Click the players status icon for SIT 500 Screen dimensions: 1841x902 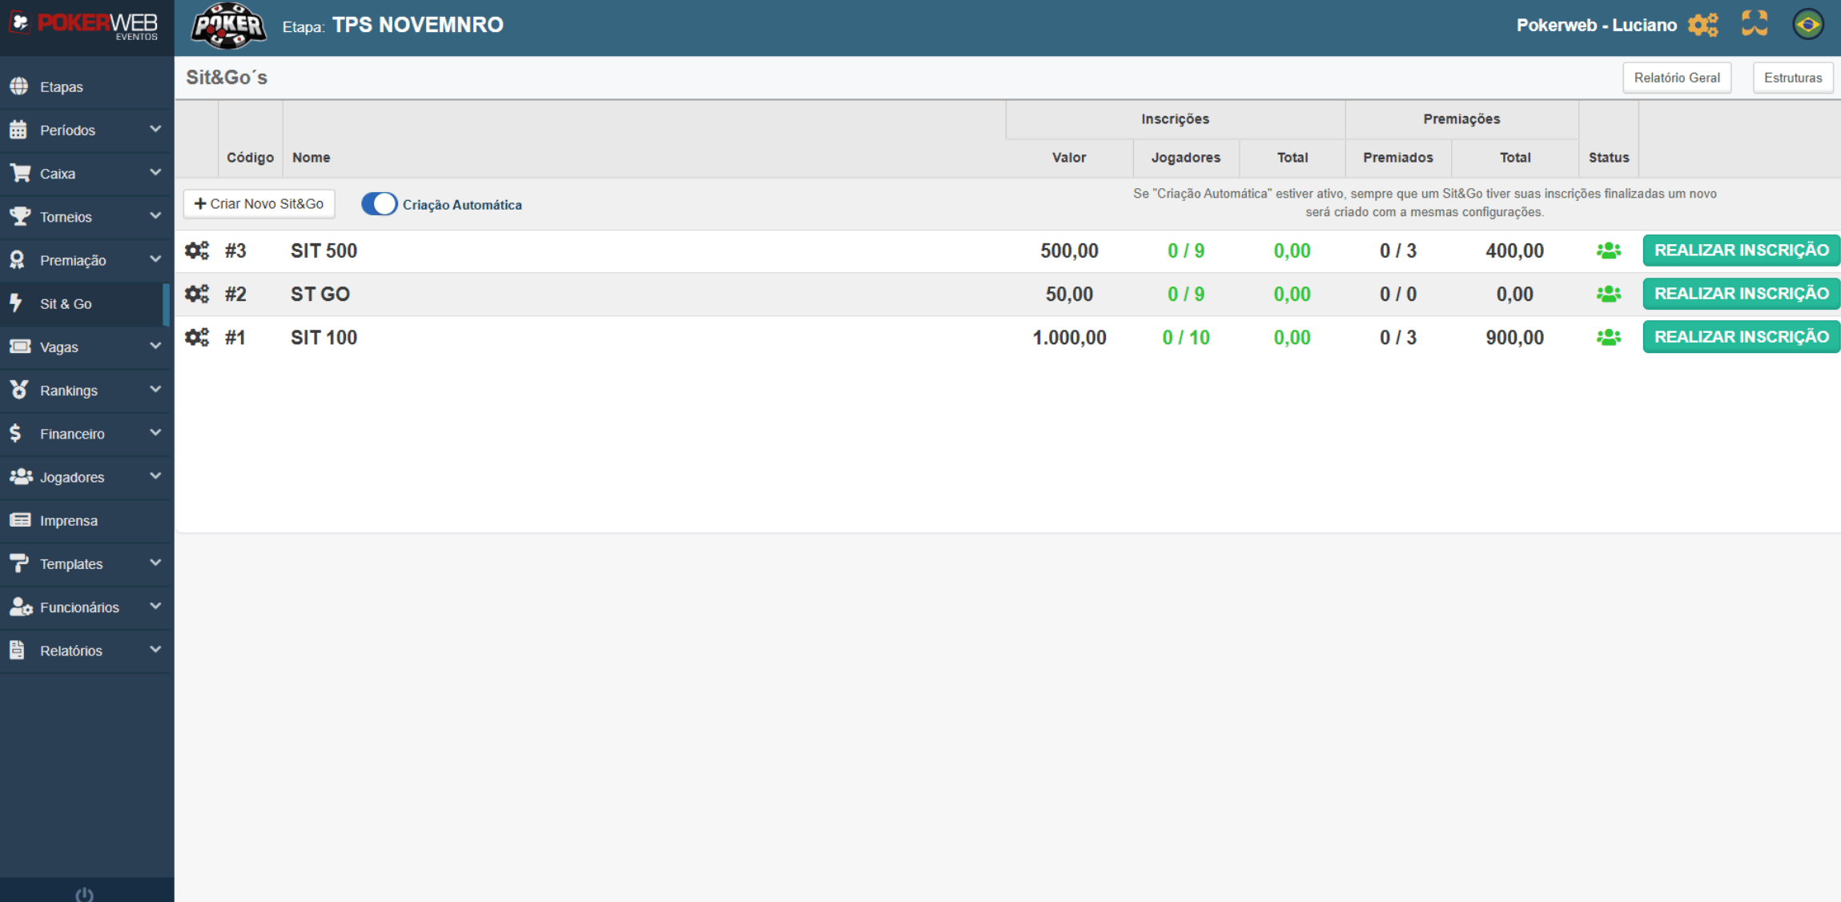1608,251
